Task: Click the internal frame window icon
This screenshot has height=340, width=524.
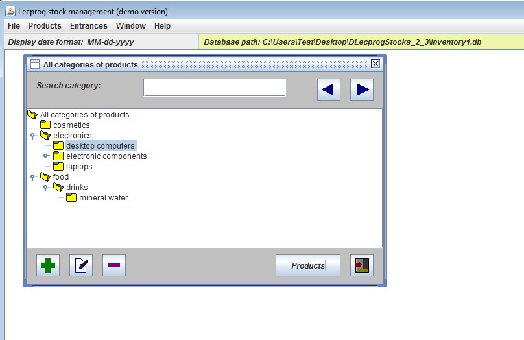Action: click(35, 64)
